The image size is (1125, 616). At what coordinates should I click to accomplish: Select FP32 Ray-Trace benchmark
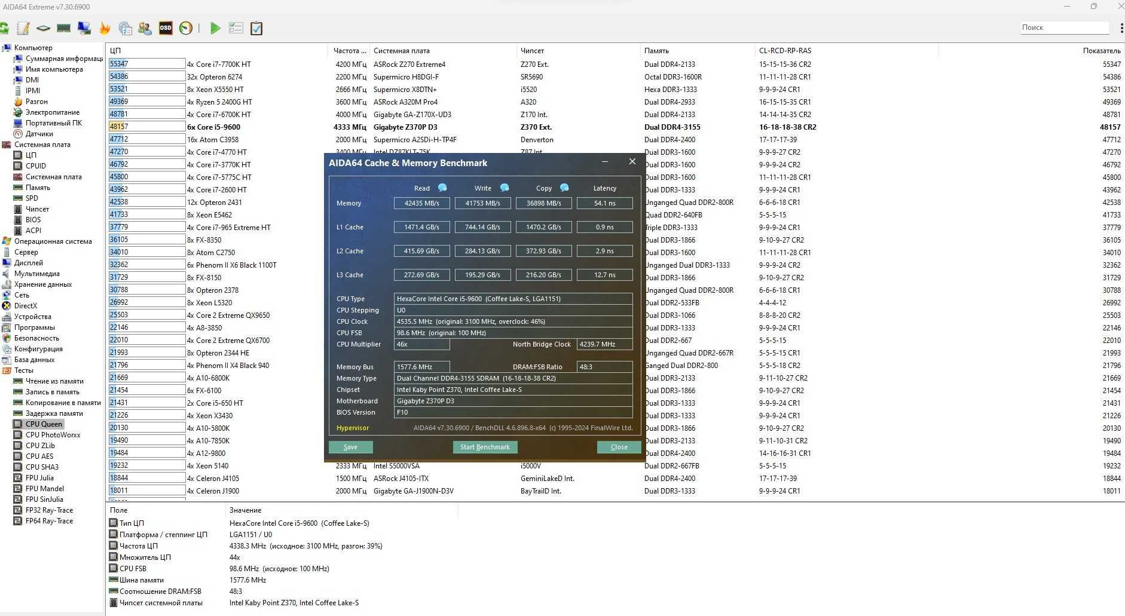click(x=49, y=510)
